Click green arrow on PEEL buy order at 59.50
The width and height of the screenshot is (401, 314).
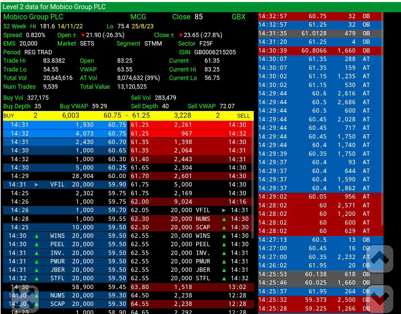tap(37, 245)
